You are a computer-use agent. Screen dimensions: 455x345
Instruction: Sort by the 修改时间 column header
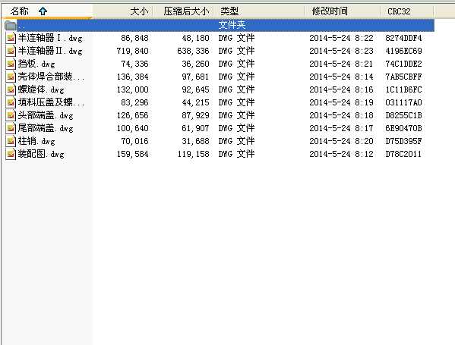[343, 11]
